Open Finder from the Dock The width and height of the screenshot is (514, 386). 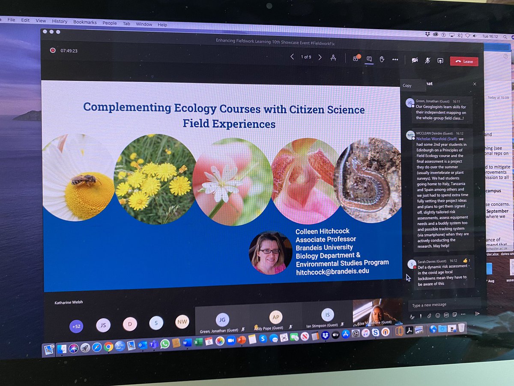(62, 349)
